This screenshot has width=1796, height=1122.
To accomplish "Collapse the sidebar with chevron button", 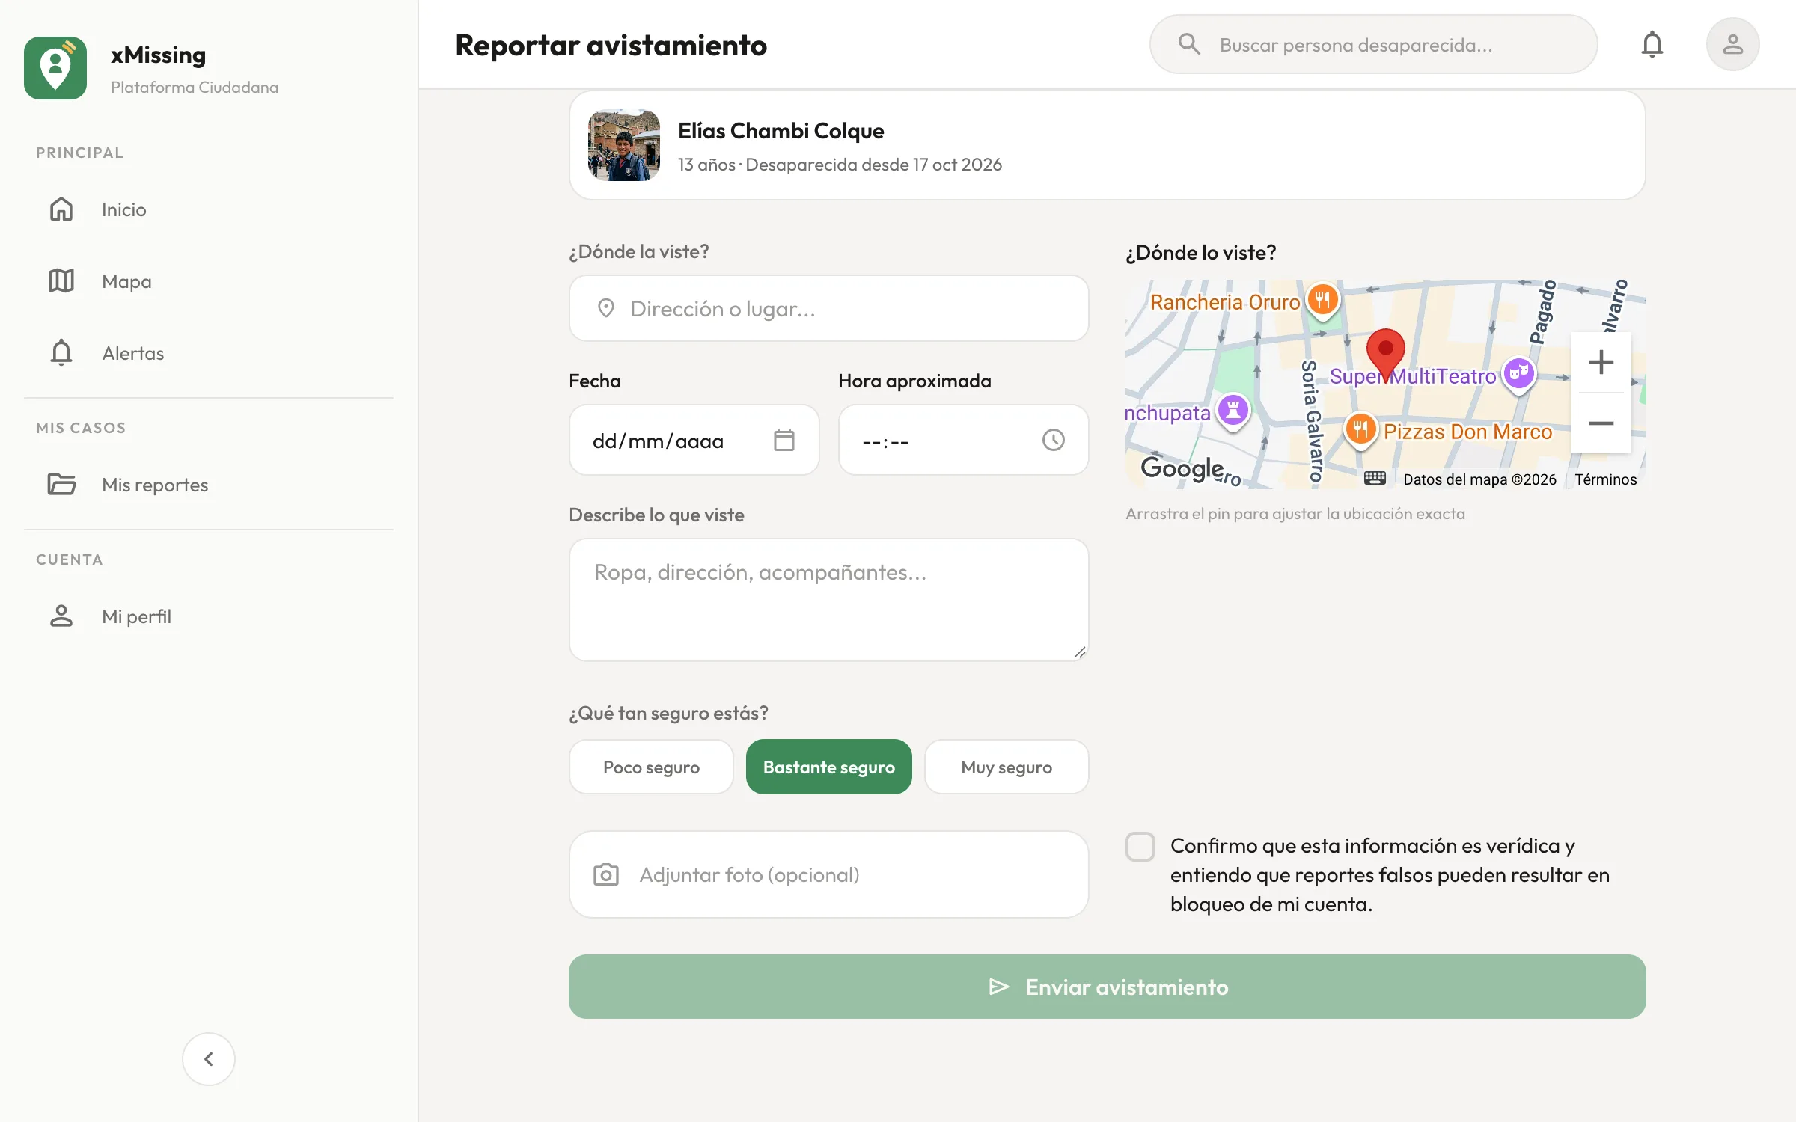I will click(209, 1059).
